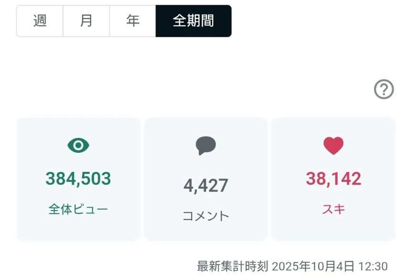The image size is (412, 275).
Task: Click the 全体ビュー label
Action: coord(78,210)
